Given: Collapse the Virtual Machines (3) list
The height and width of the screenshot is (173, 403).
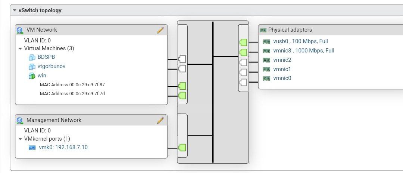Looking at the screenshot, I should 20,48.
